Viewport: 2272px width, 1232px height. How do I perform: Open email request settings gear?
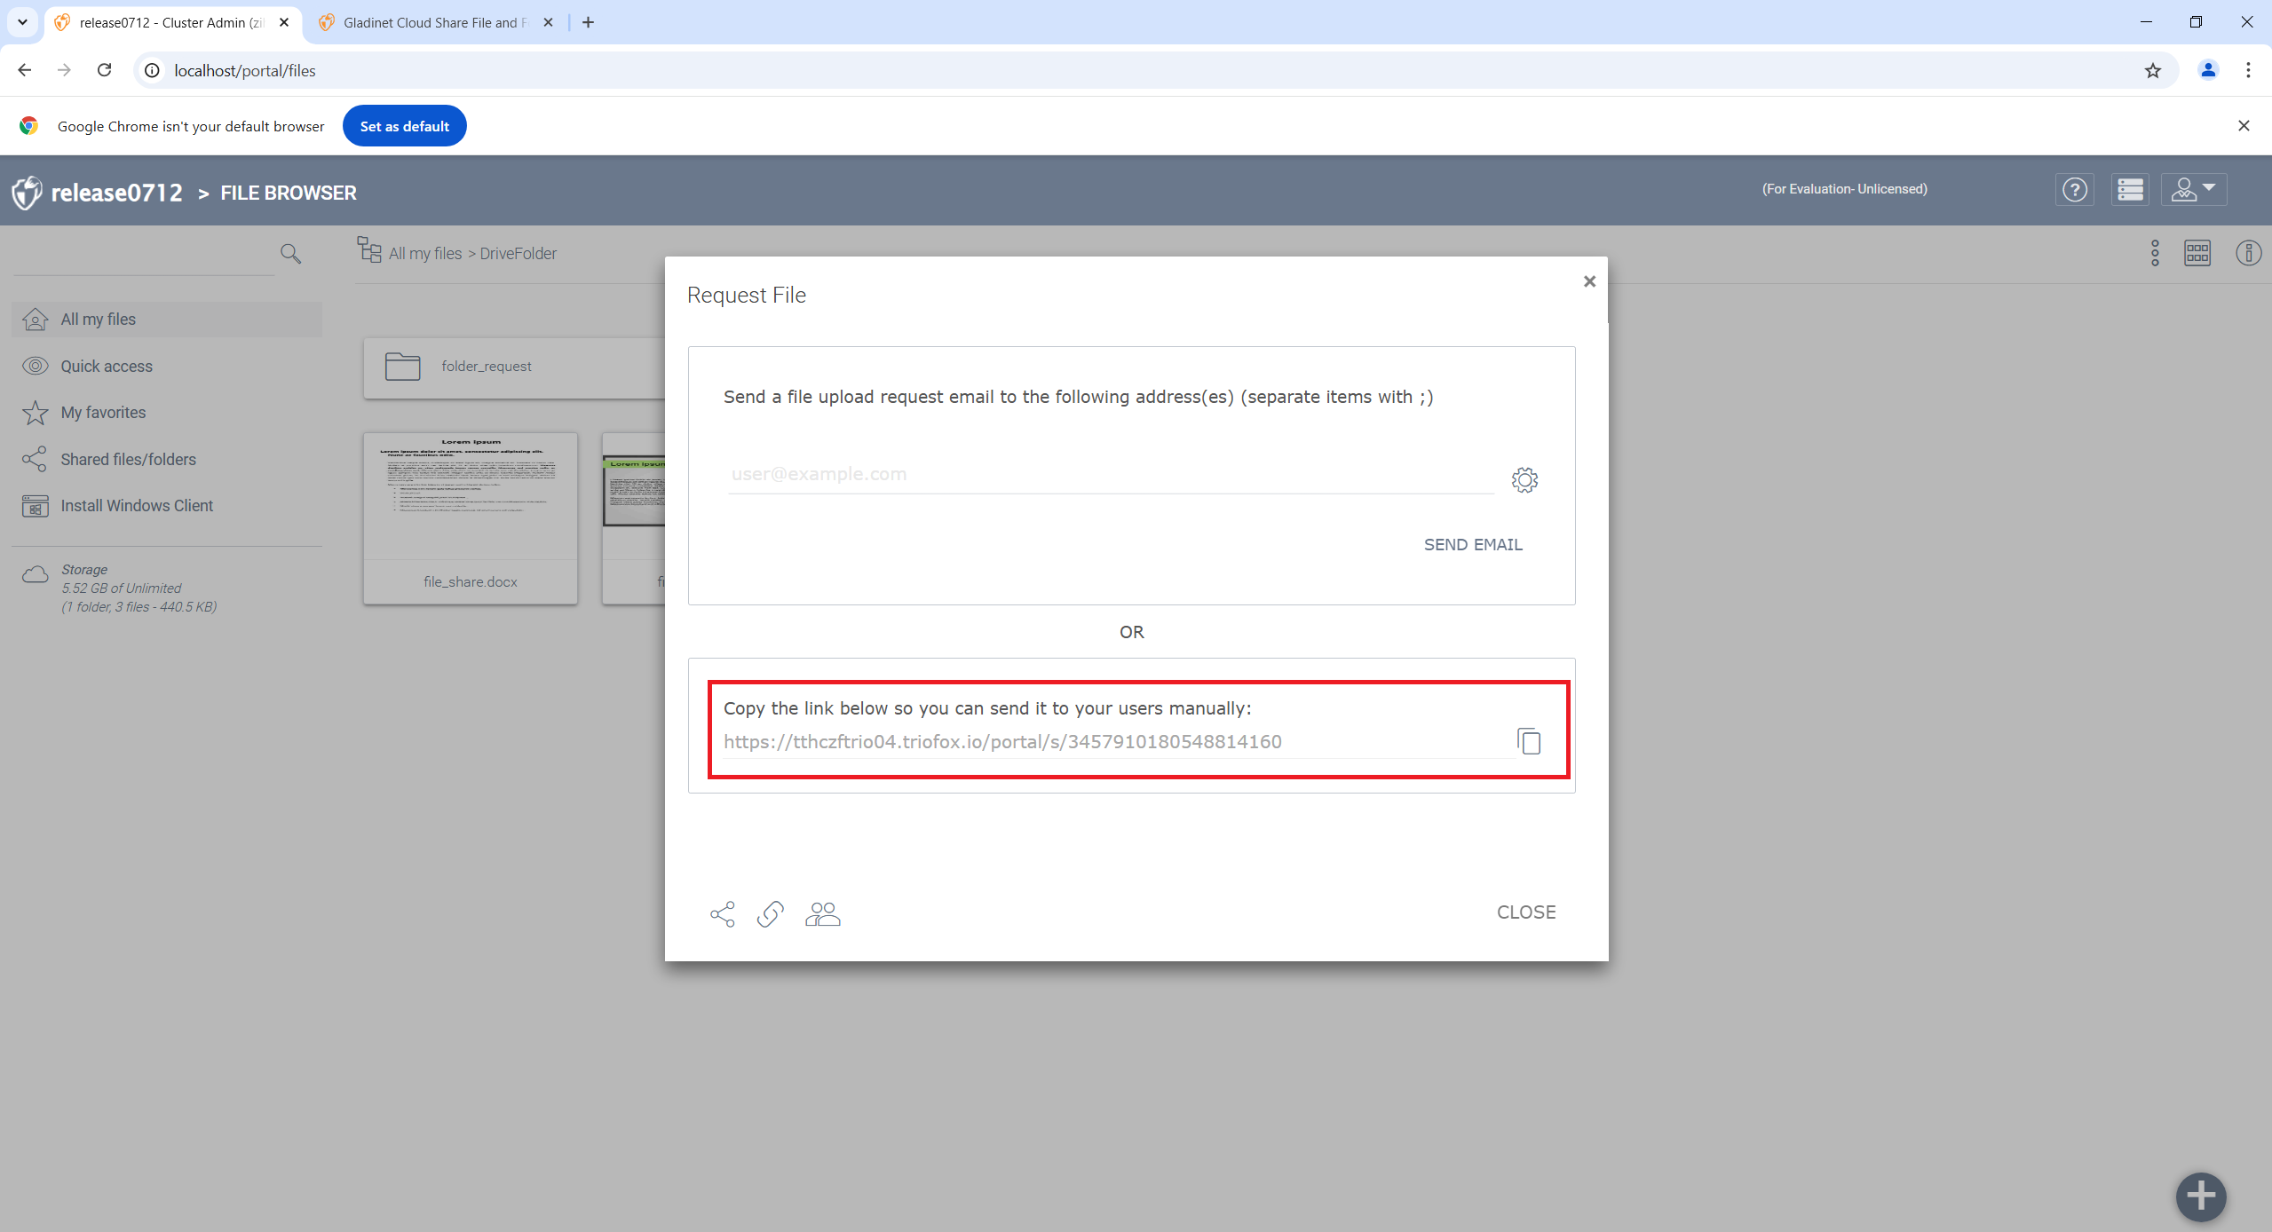pyautogui.click(x=1524, y=480)
